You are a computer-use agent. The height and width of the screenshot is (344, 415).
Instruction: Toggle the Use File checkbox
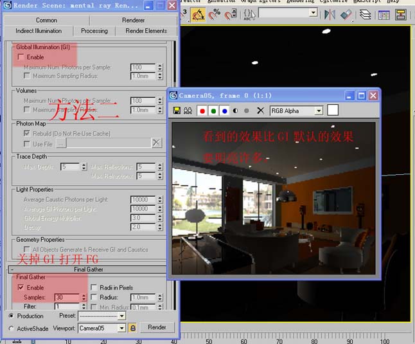pos(27,144)
